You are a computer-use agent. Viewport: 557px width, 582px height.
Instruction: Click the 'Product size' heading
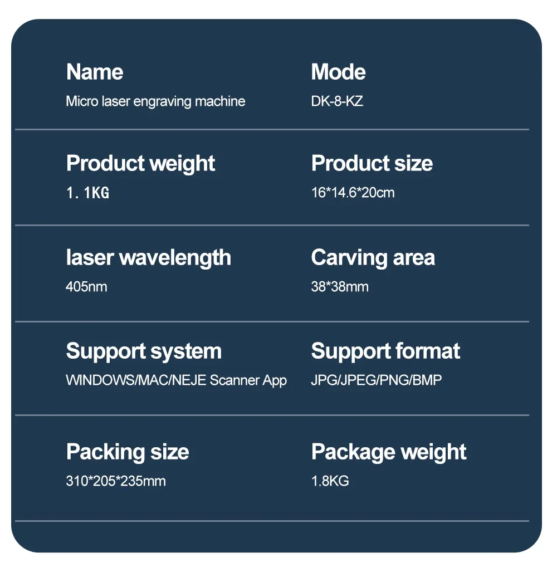point(372,164)
